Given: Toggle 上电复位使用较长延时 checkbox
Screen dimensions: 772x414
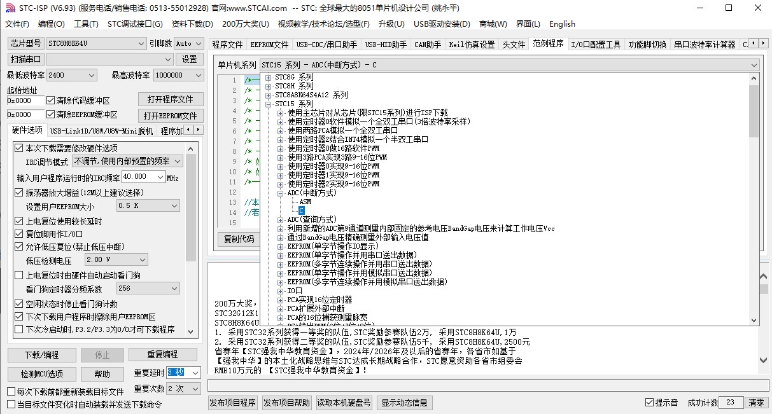Looking at the screenshot, I should pos(19,221).
